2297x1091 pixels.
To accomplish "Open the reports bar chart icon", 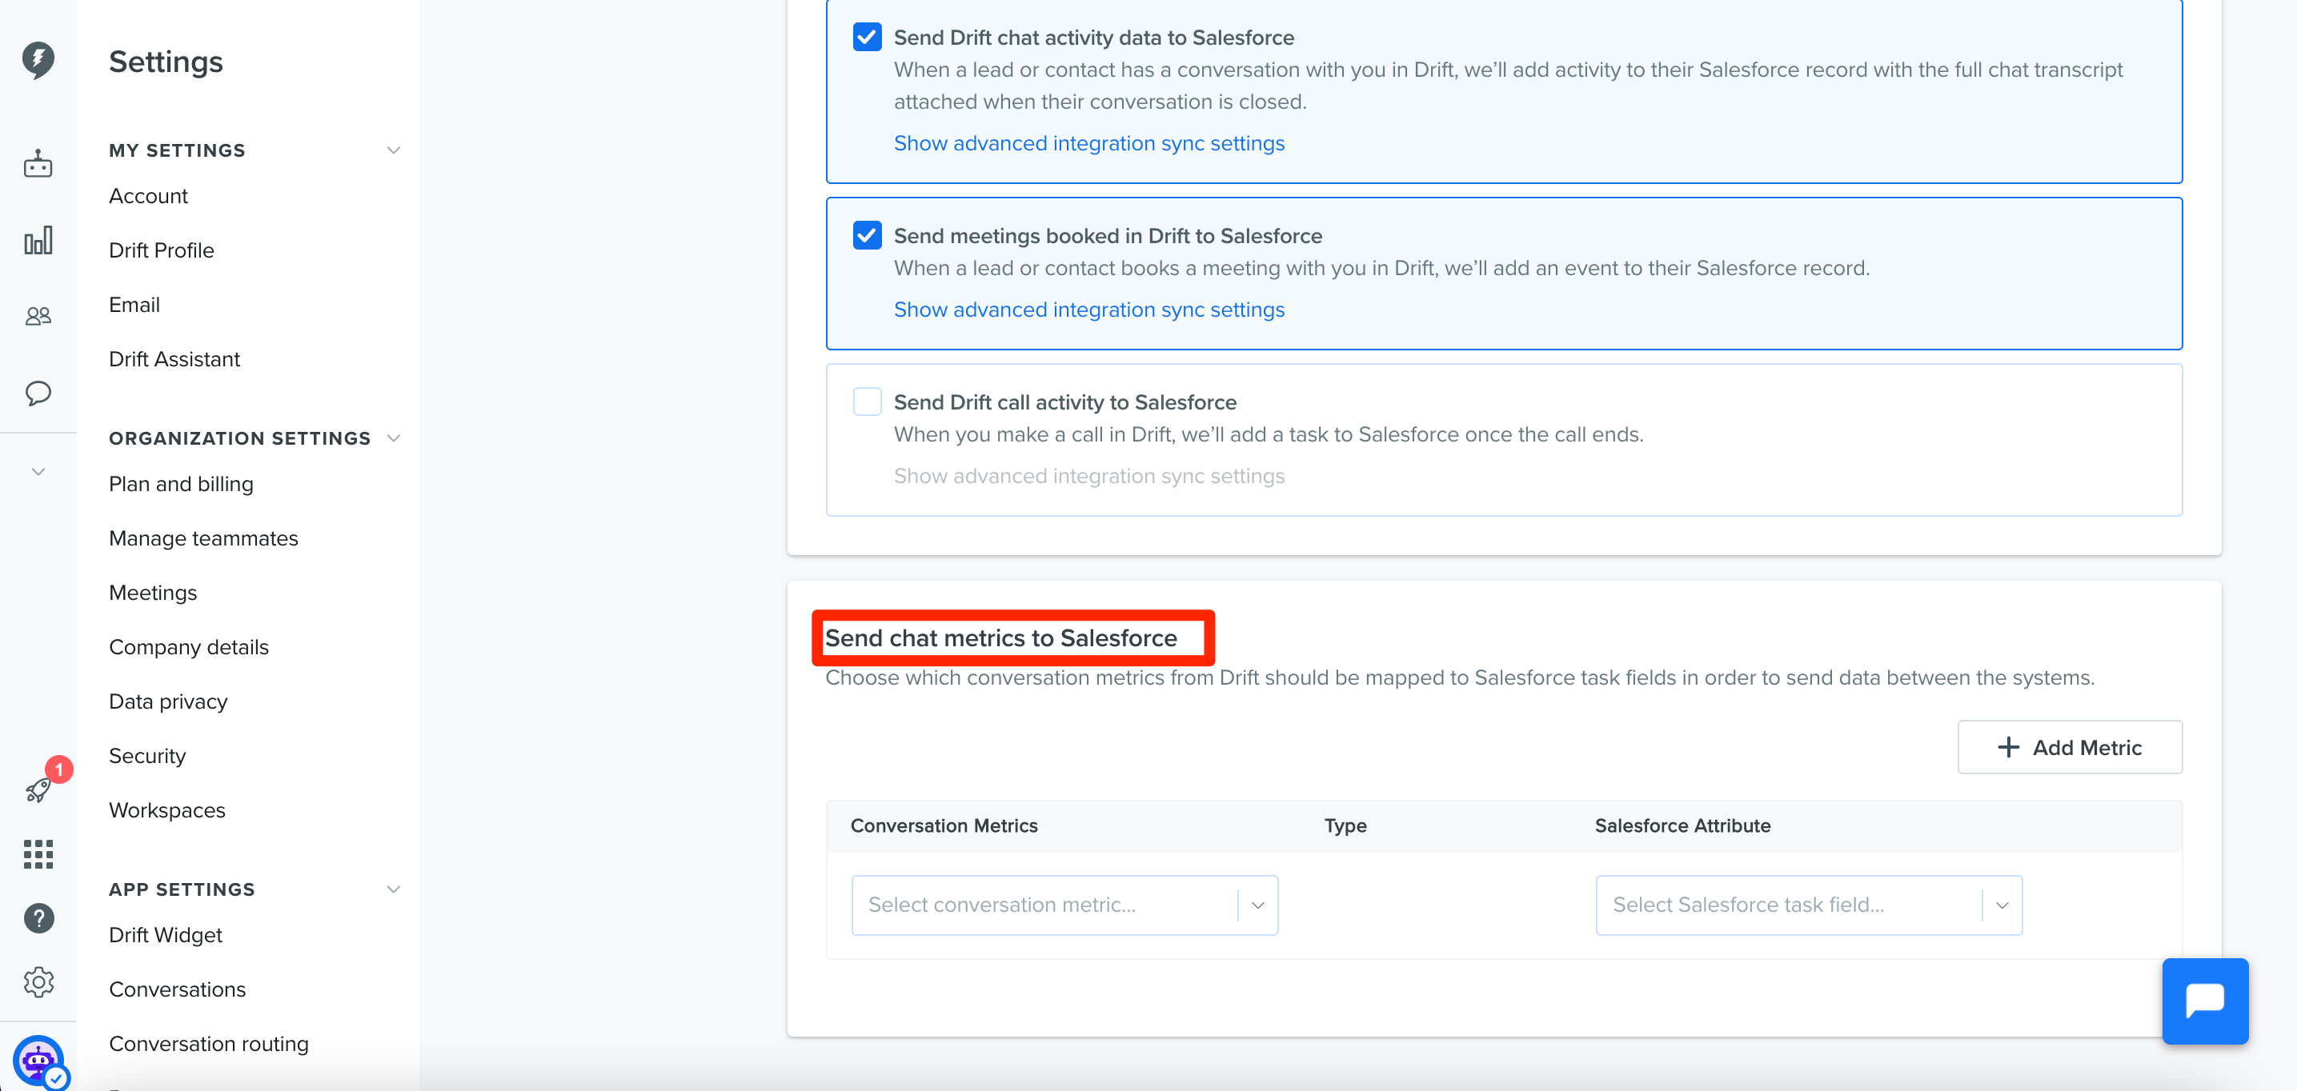I will (x=38, y=240).
